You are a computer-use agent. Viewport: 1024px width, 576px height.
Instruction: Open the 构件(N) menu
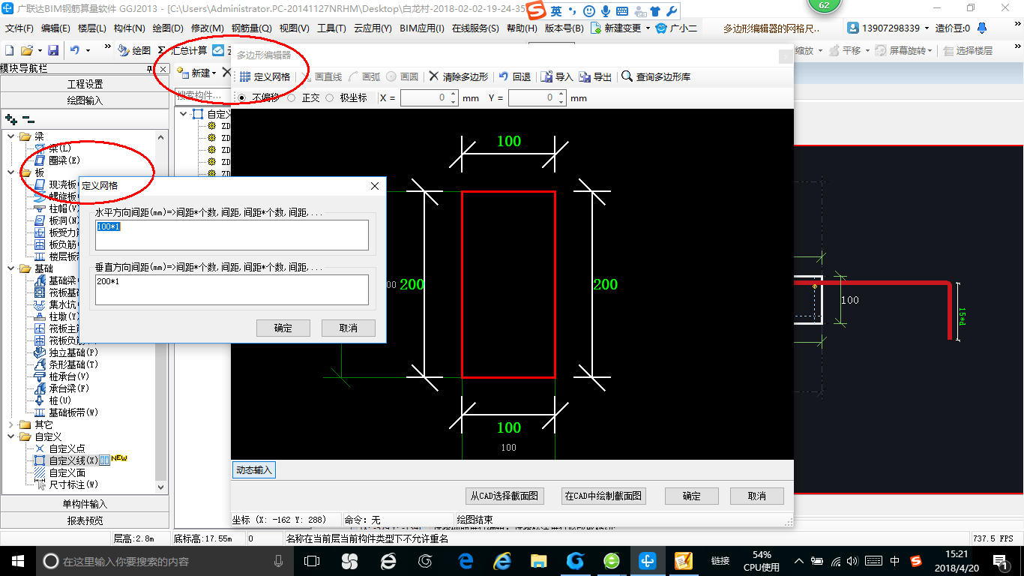click(x=129, y=28)
